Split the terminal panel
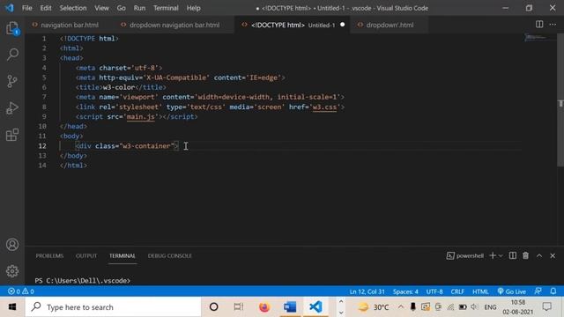This screenshot has width=564, height=317. click(513, 255)
